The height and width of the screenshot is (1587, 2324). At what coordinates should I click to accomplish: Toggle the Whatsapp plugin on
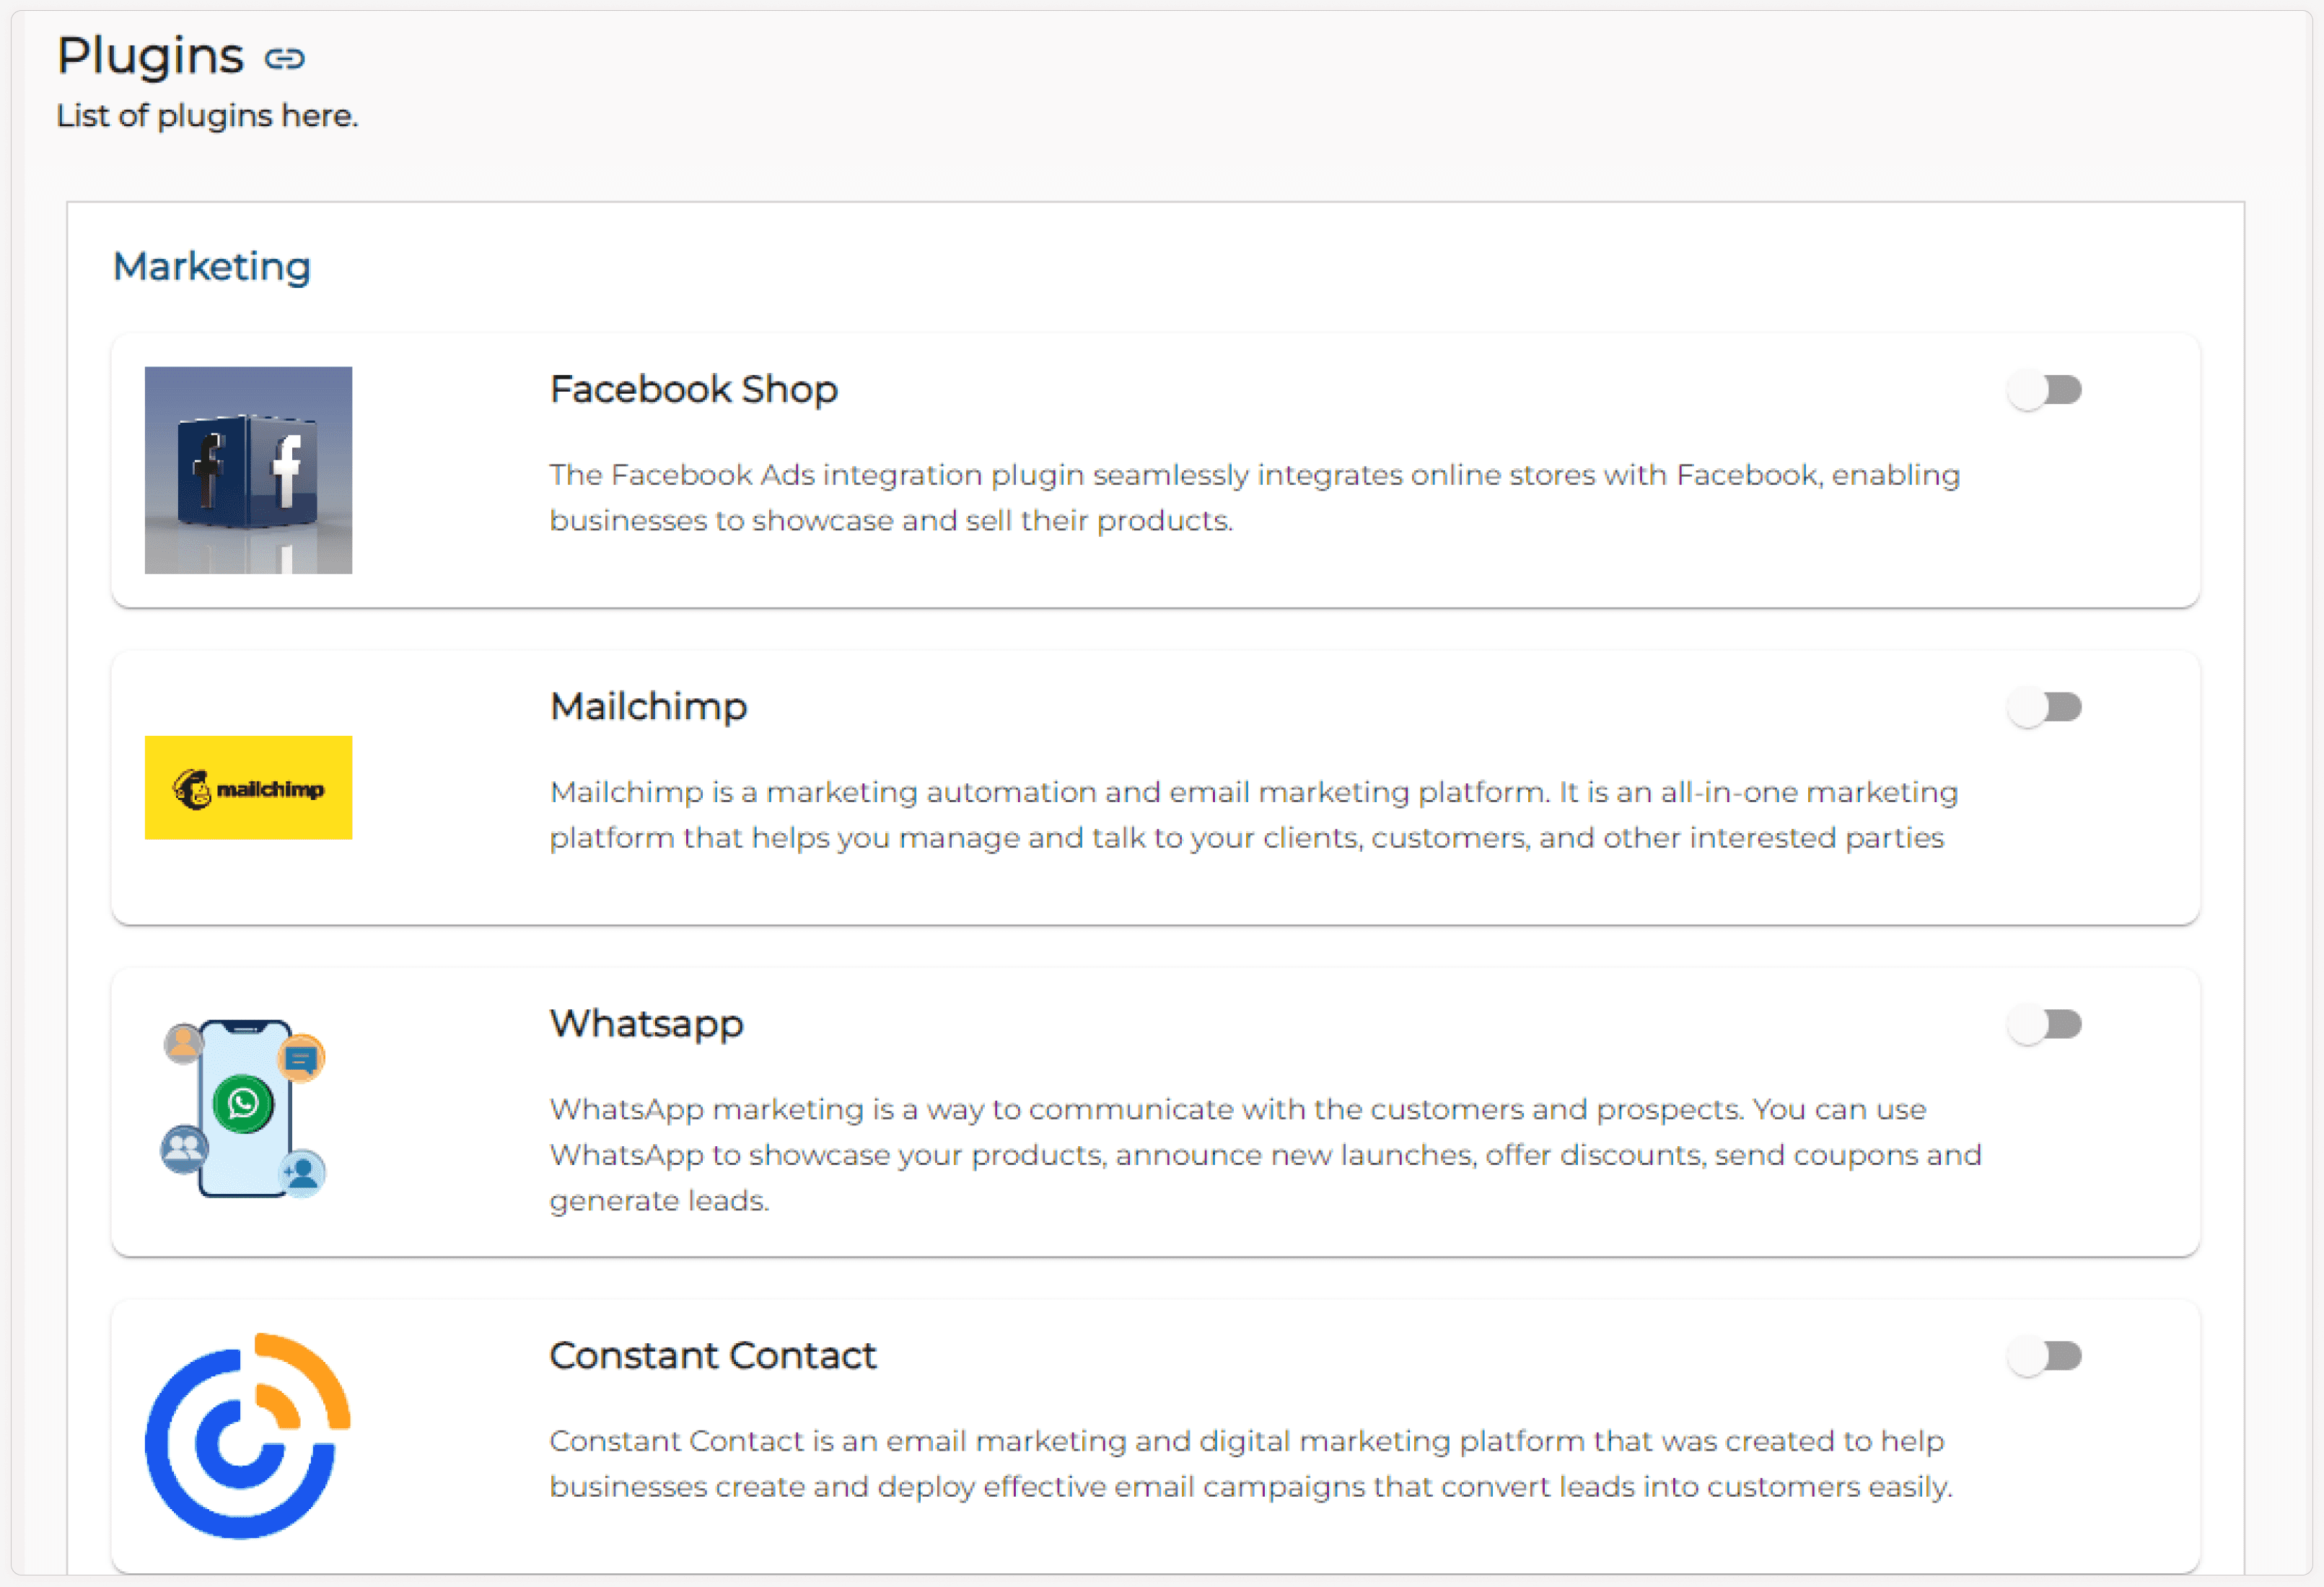click(x=2044, y=1025)
